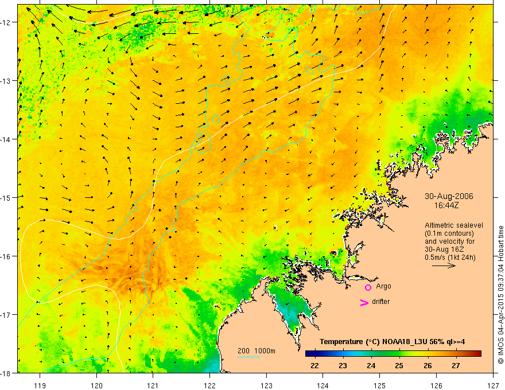
Task: Click the '30-Aug 16Z' text line
Action: pyautogui.click(x=444, y=249)
